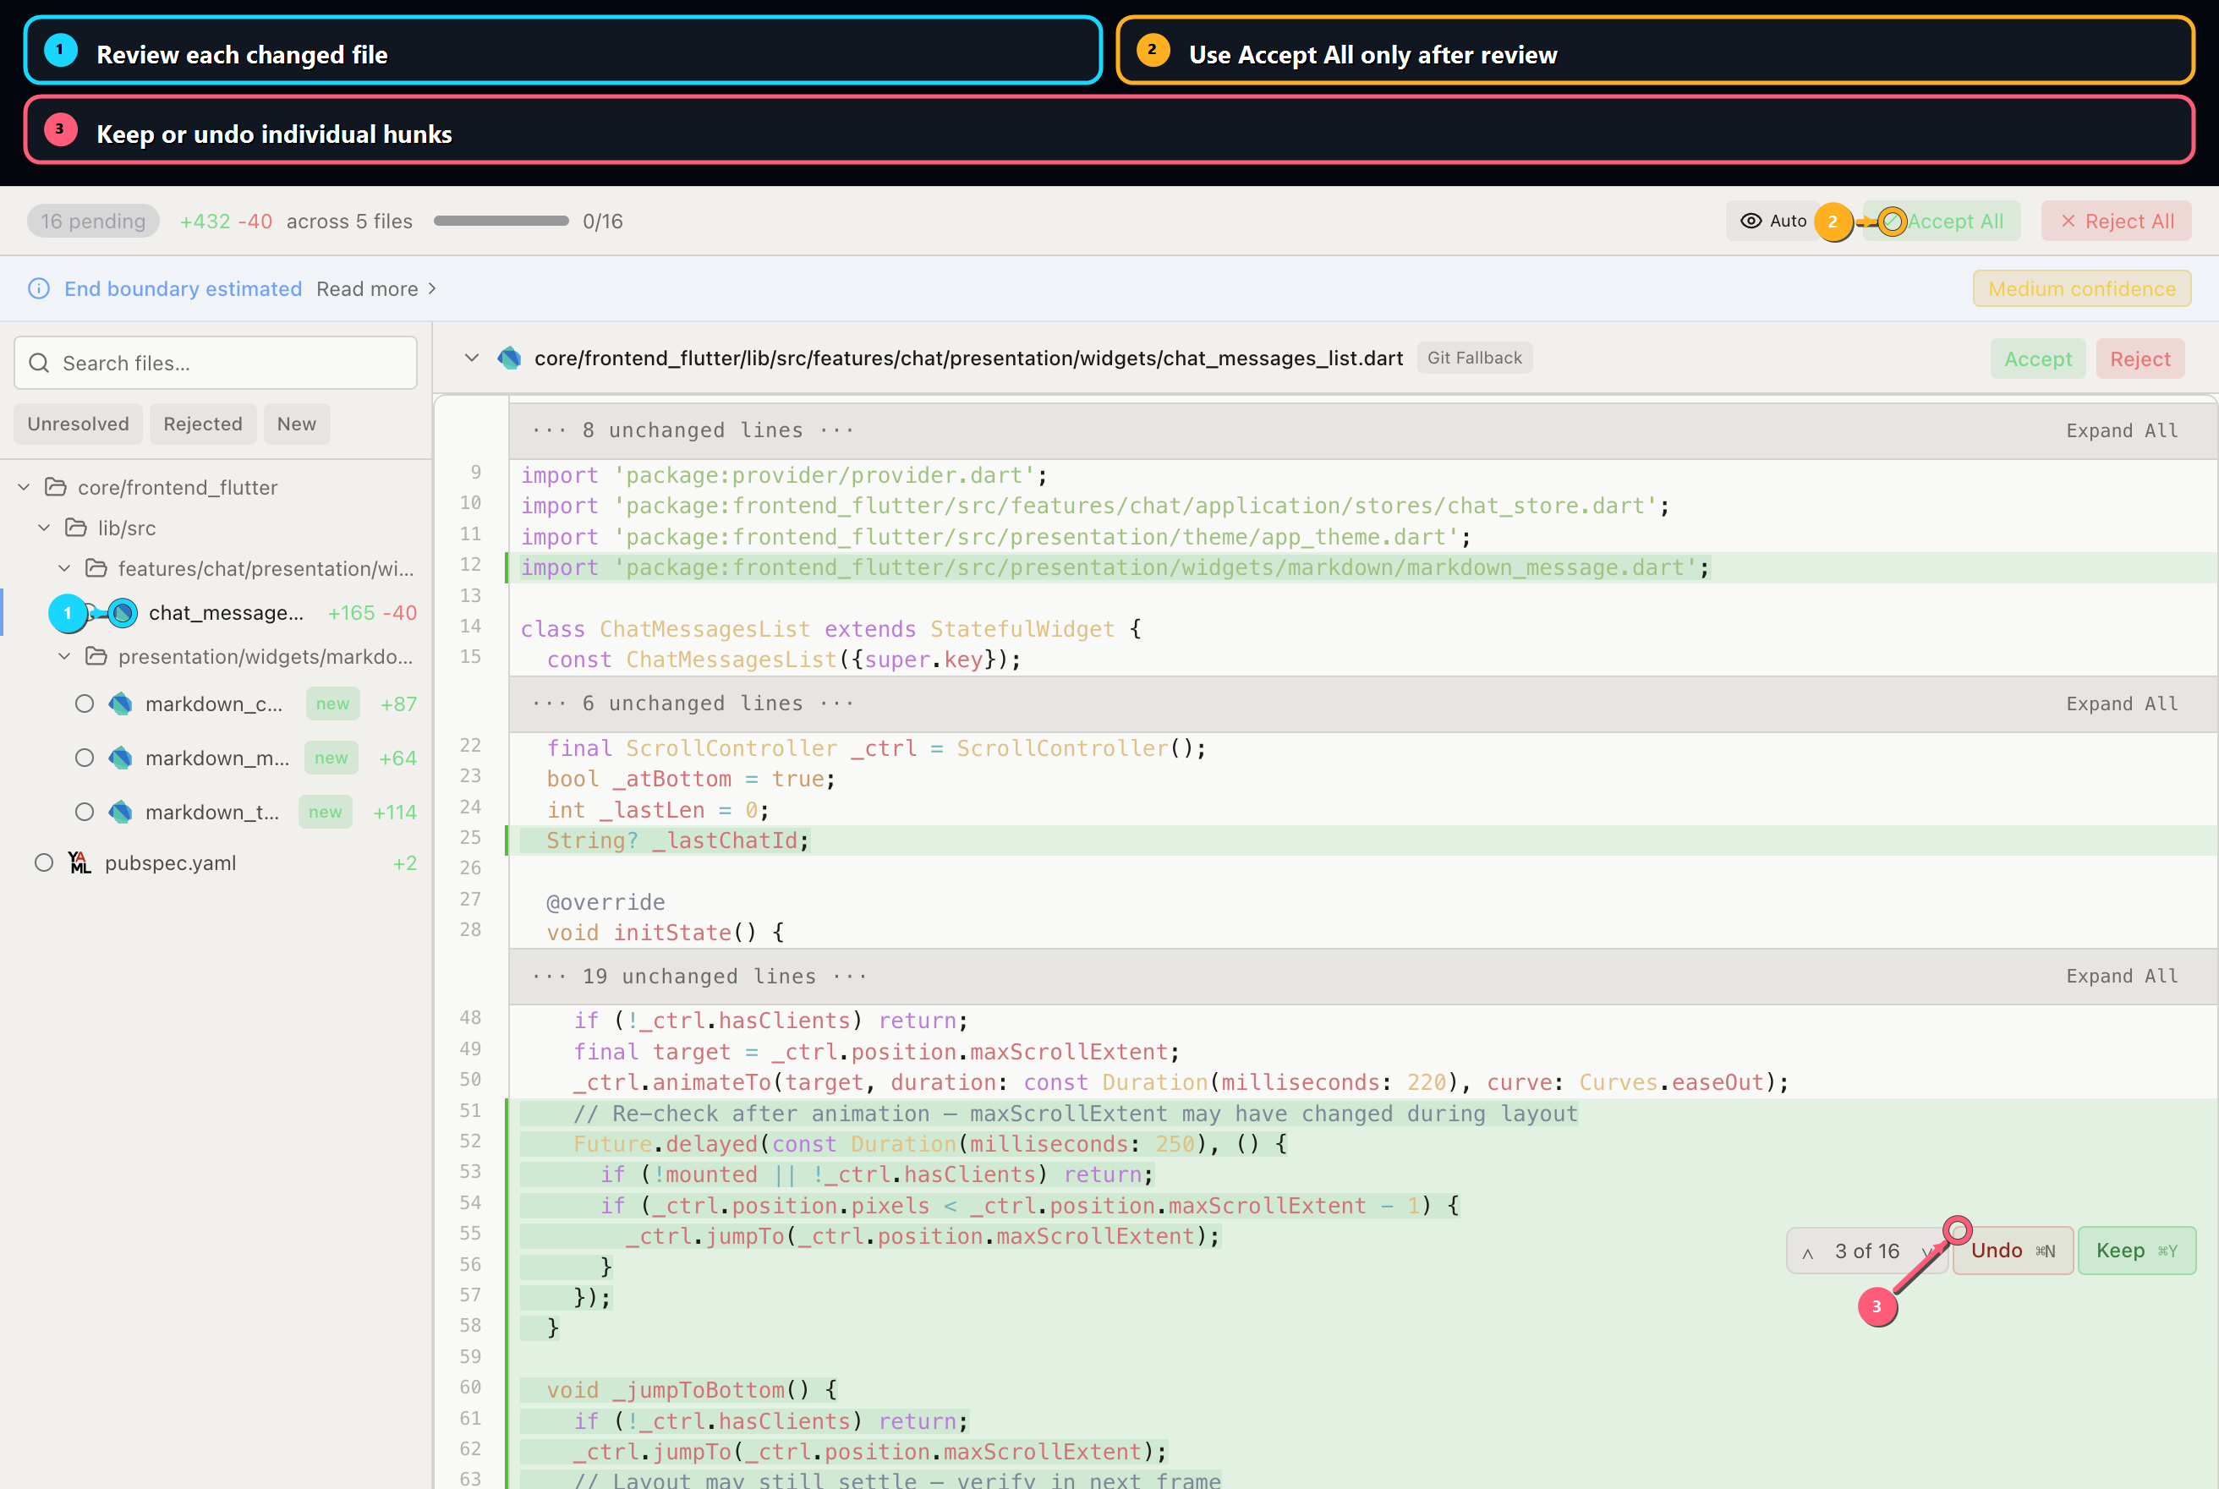Click the new badge on markdown_c...
The width and height of the screenshot is (2219, 1489).
[332, 703]
